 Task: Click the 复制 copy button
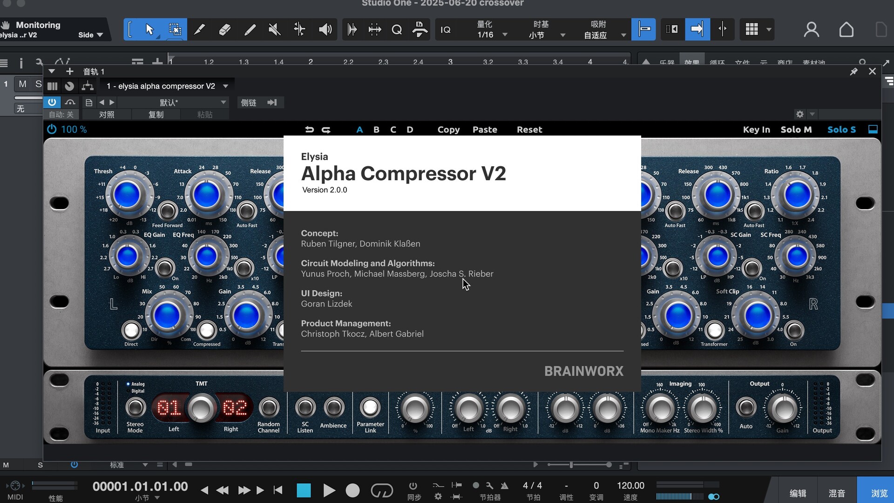click(156, 115)
